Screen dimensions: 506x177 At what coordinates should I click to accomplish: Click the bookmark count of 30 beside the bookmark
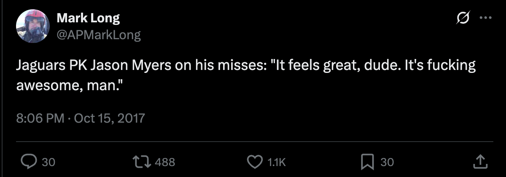click(x=387, y=162)
